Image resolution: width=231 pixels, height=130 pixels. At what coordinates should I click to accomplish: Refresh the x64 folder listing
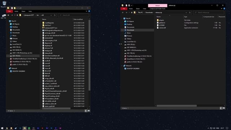click(55, 15)
